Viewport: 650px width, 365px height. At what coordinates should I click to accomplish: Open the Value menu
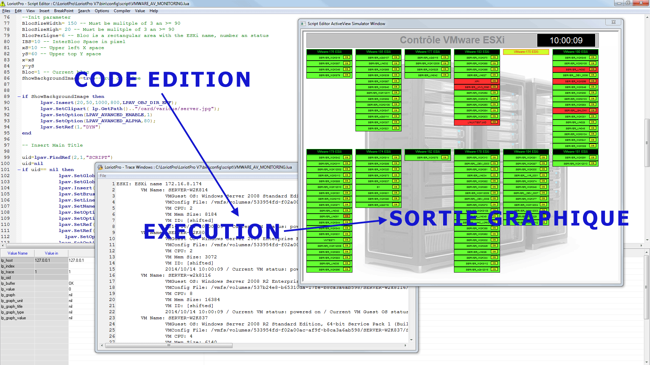[140, 11]
